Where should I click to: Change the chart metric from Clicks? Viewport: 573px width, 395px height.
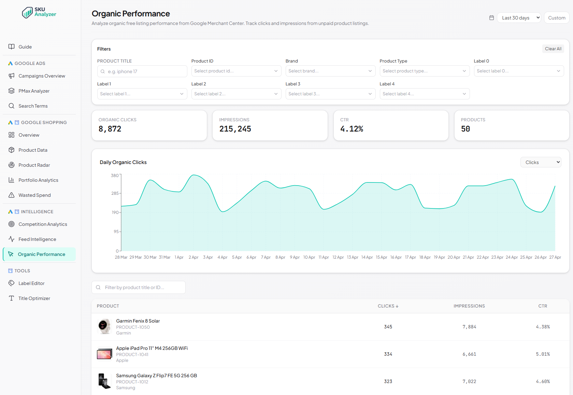pyautogui.click(x=540, y=162)
